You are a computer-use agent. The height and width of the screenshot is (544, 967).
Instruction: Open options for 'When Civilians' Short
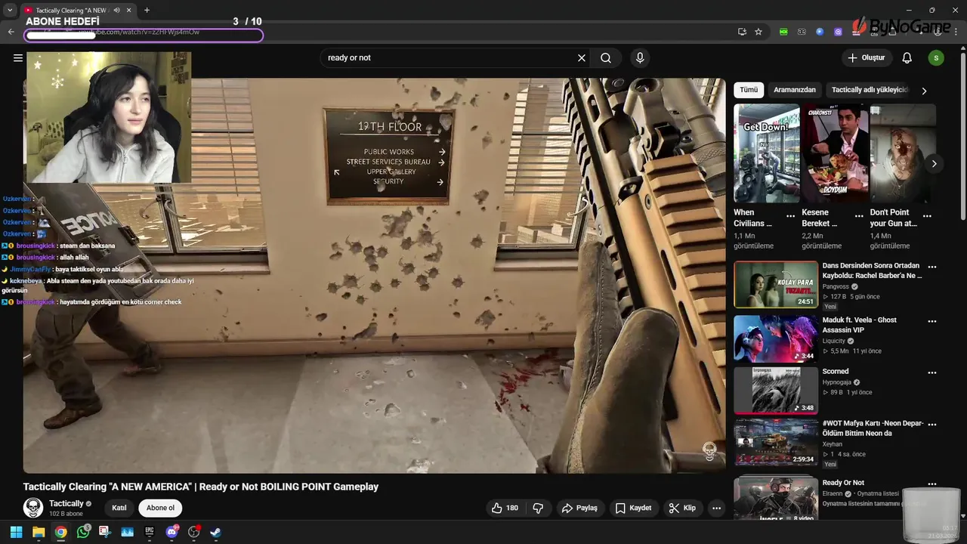tap(790, 216)
